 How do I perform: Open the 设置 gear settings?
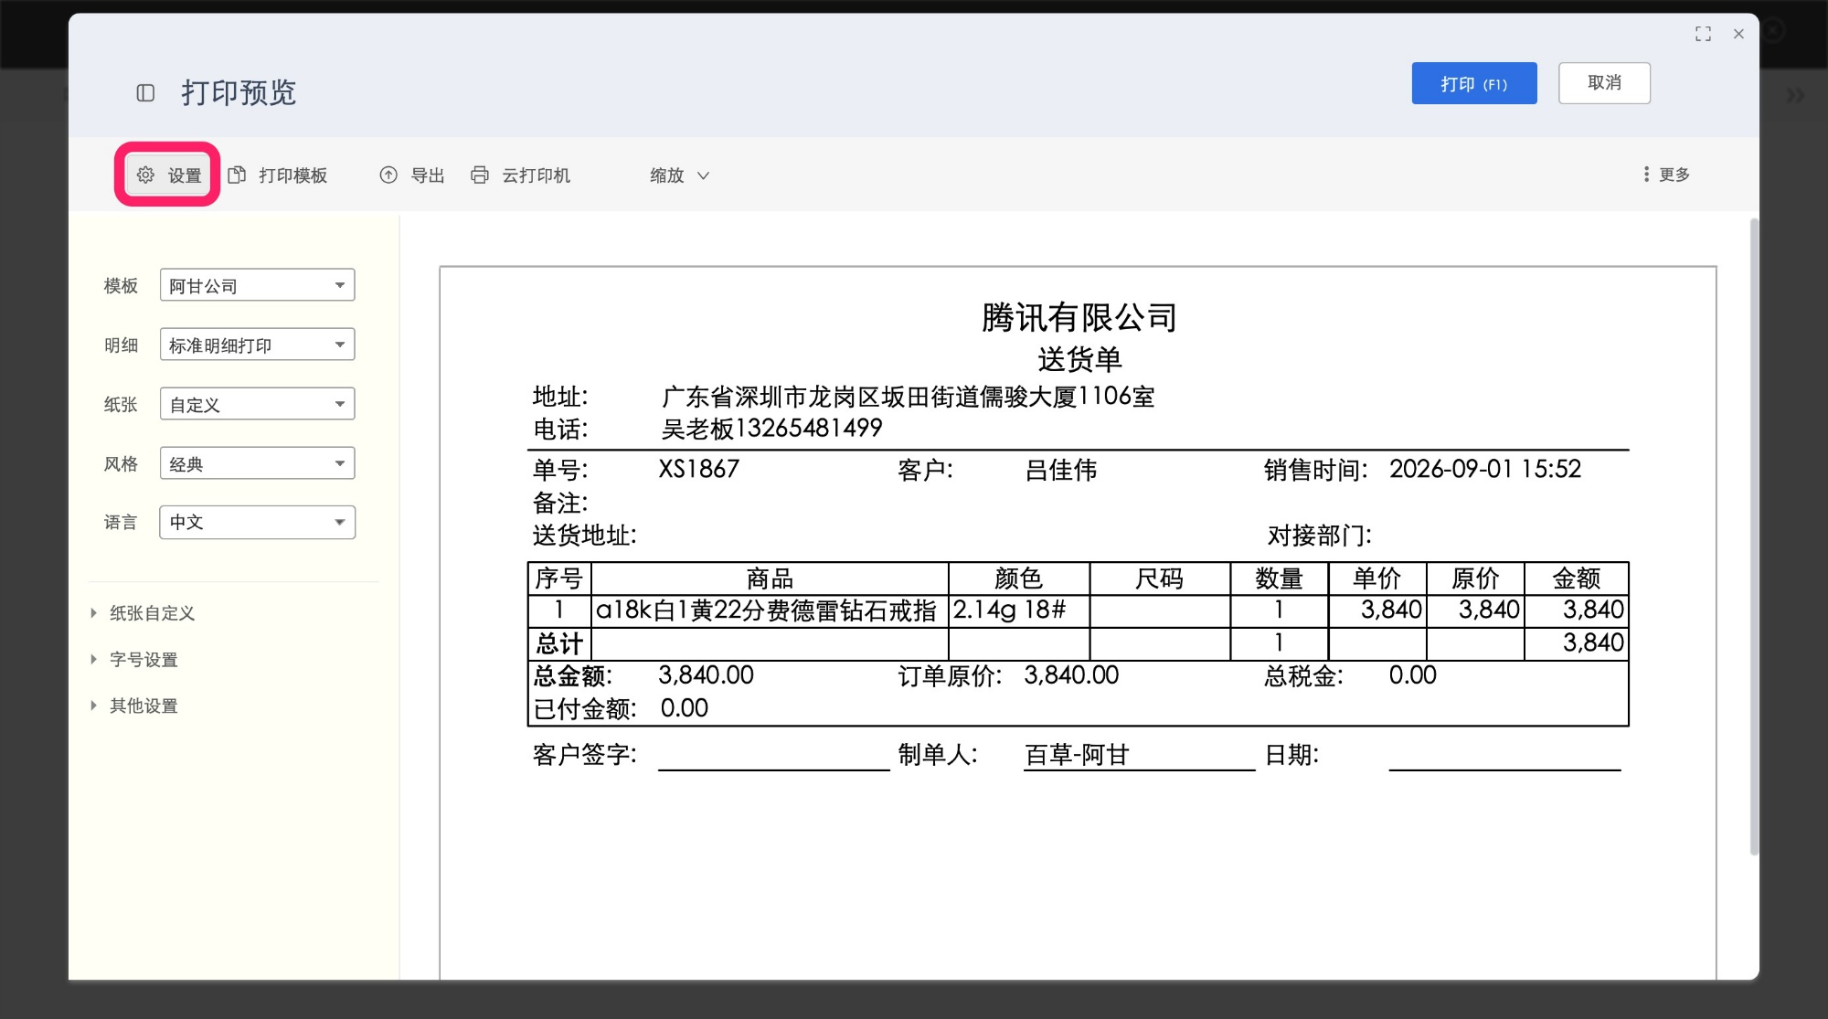tap(168, 175)
